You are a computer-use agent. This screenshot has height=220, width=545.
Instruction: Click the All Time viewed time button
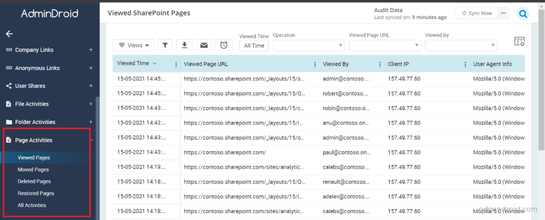(254, 46)
